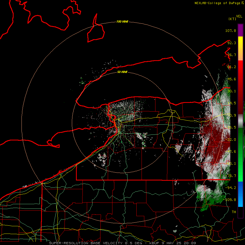Select the -94.2 scale value
Image resolution: width=245 pixels, height=245 pixels.
[231, 188]
